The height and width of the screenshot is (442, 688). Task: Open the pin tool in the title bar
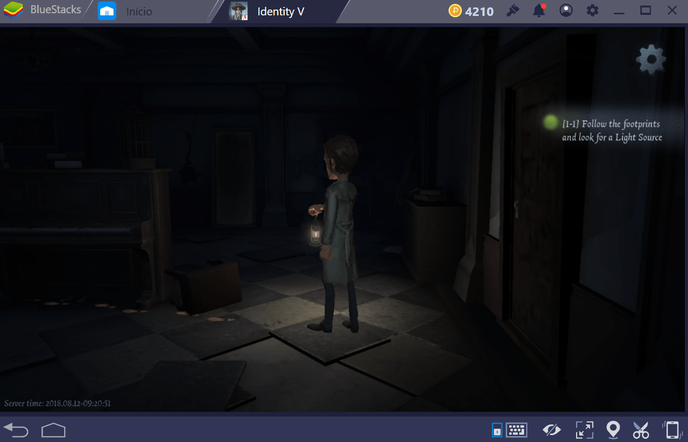(512, 10)
